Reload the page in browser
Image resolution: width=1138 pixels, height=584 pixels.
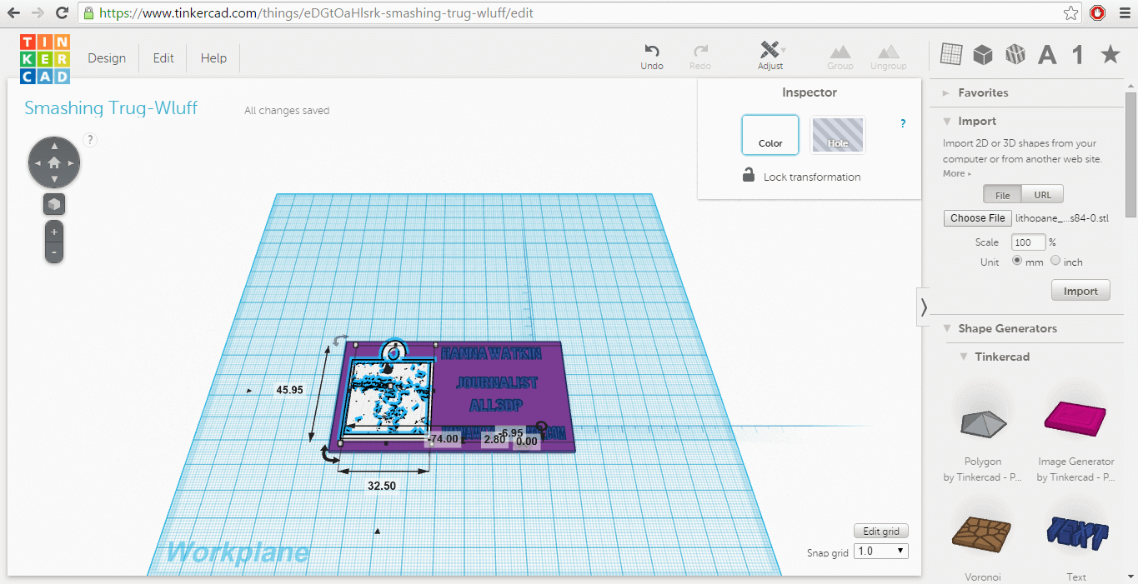tap(62, 13)
